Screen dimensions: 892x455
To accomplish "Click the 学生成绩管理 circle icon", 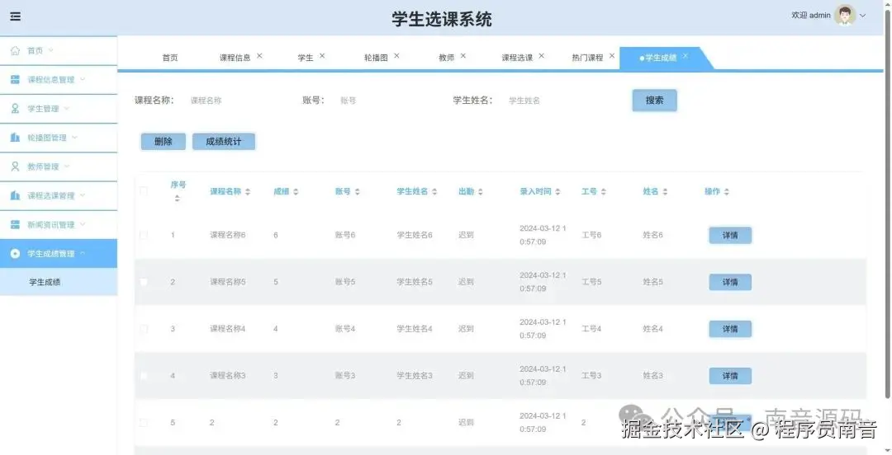I will click(x=16, y=253).
